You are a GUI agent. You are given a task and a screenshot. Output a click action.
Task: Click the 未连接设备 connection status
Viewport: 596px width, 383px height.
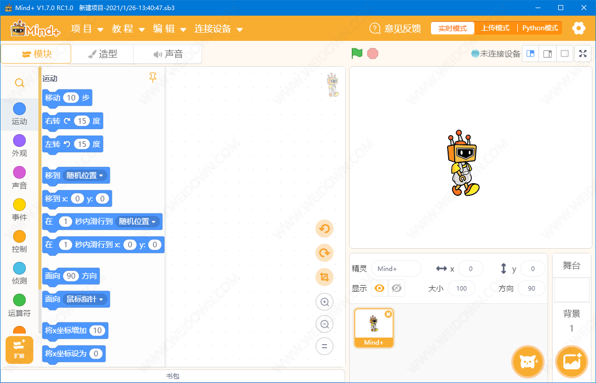[x=496, y=53]
